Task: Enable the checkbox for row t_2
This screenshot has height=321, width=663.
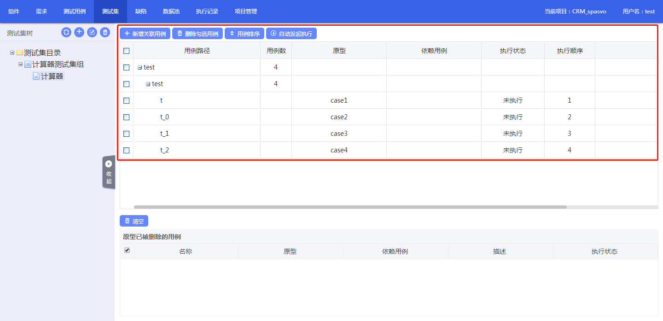Action: (127, 150)
